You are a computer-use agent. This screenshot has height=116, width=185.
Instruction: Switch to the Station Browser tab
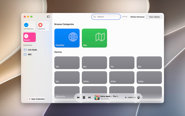point(138,17)
